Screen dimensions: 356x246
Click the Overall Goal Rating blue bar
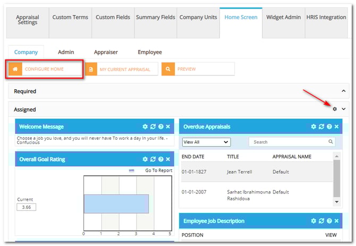116,204
